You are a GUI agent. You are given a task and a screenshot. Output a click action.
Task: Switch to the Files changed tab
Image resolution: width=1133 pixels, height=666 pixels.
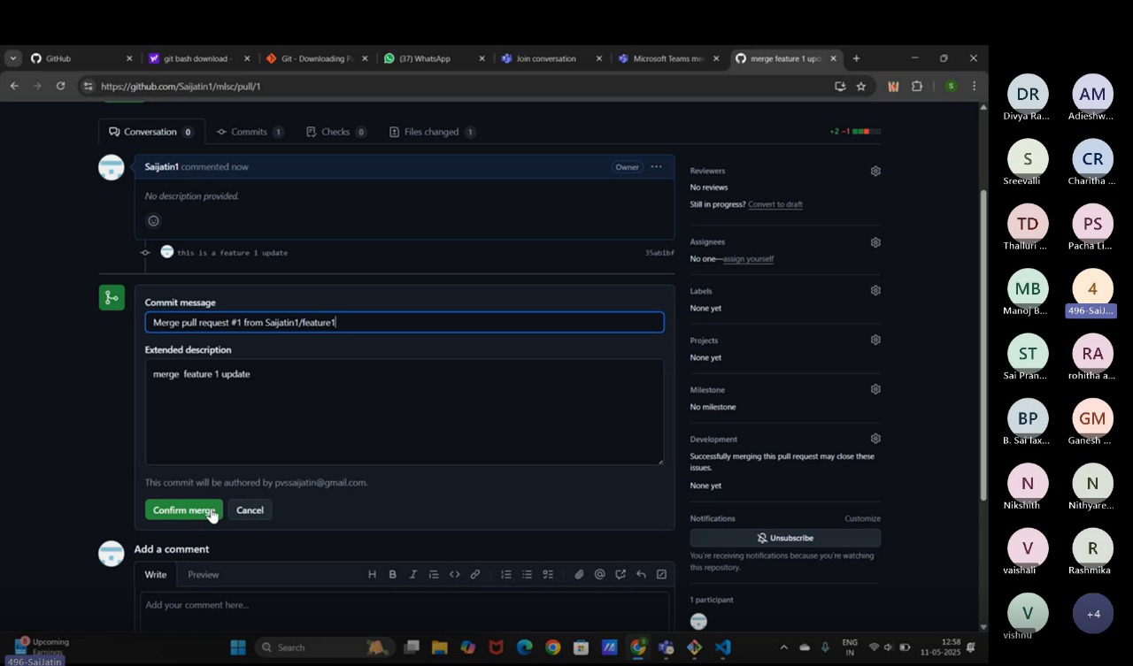pos(431,131)
